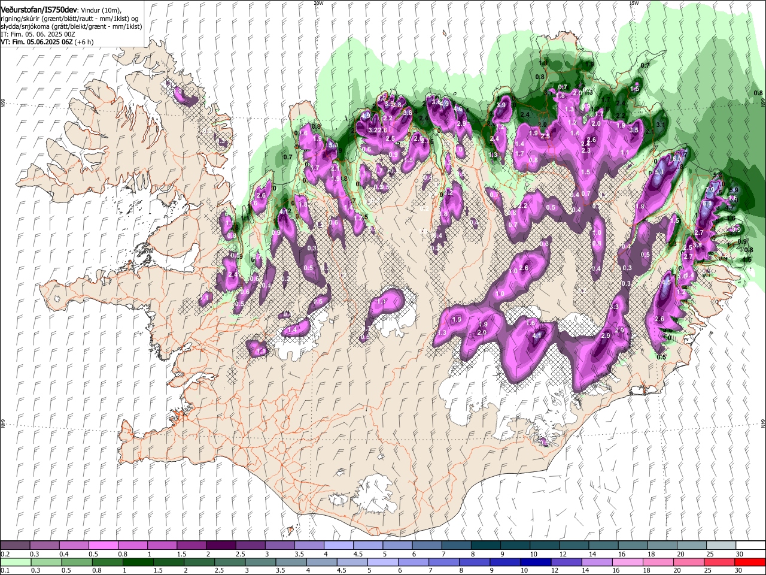The height and width of the screenshot is (575, 766).
Task: Click the 5.9 value on the east coast
Action: [x=734, y=190]
